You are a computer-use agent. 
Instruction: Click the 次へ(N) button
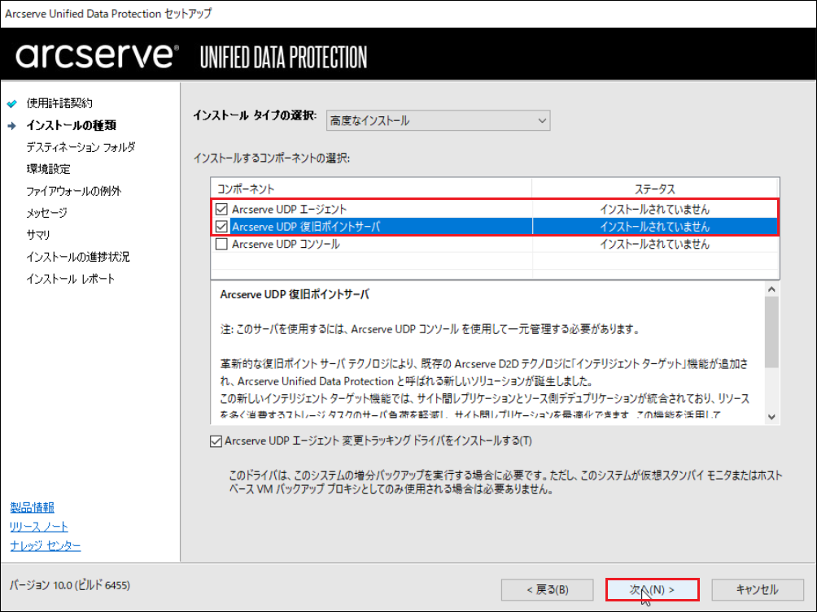[x=652, y=589]
